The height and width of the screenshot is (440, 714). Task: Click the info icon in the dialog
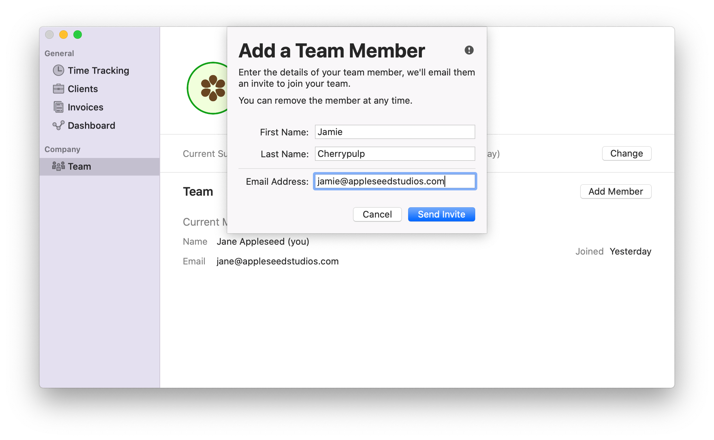pos(468,50)
